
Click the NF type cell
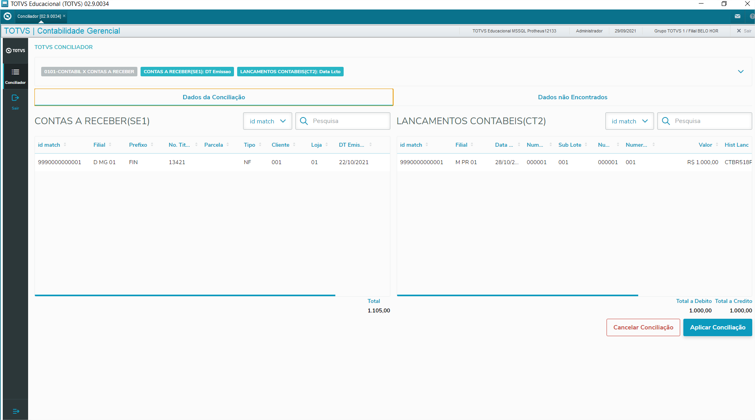coord(247,162)
